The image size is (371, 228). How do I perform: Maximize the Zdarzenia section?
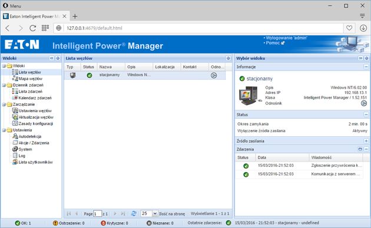tap(360, 149)
